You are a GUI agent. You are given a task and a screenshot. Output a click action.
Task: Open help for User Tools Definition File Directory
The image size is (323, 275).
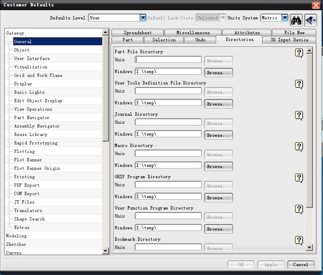(299, 84)
